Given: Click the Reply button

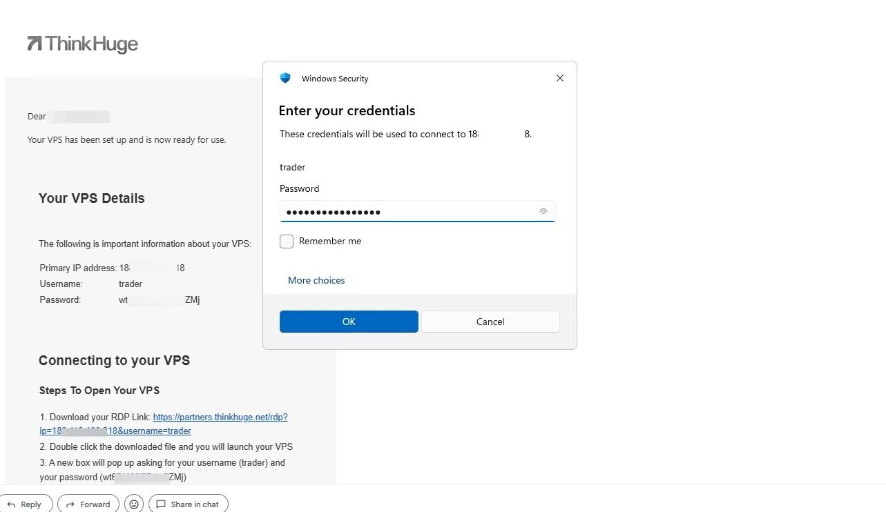Looking at the screenshot, I should coord(26,504).
